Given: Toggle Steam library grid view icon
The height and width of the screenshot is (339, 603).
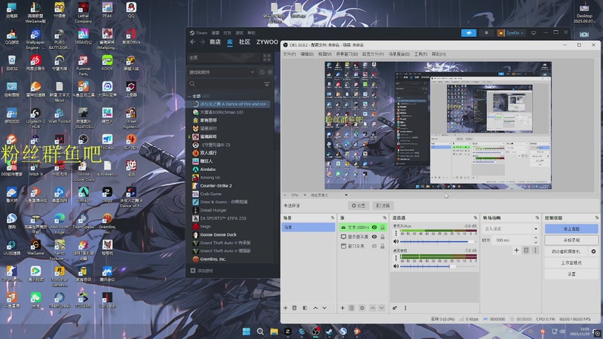Looking at the screenshot, I should point(267,58).
